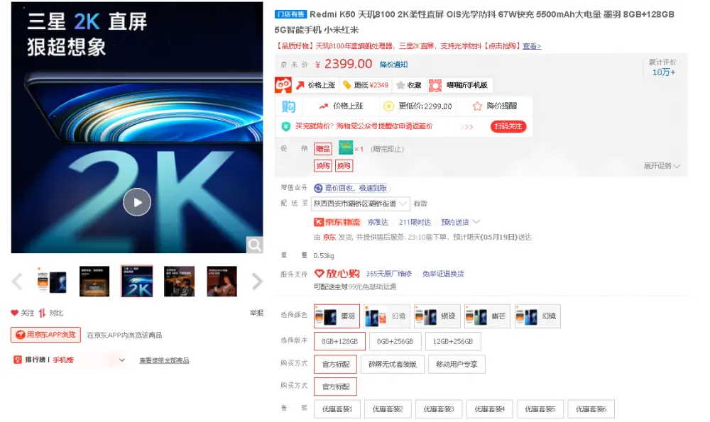The width and height of the screenshot is (710, 422).
Task: Select 优惠套装1 bundle
Action: (x=337, y=409)
